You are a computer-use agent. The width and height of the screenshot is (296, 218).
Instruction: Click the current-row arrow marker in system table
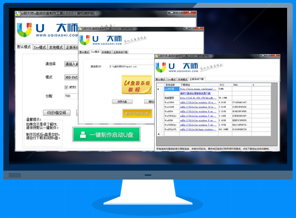(x=159, y=89)
